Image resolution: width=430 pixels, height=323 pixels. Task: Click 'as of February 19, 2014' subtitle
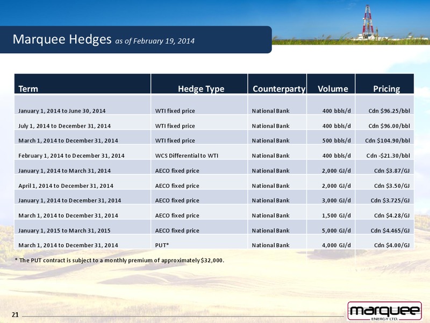pyautogui.click(x=155, y=41)
